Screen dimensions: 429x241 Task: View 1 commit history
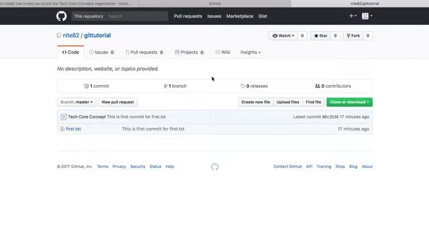pos(97,86)
